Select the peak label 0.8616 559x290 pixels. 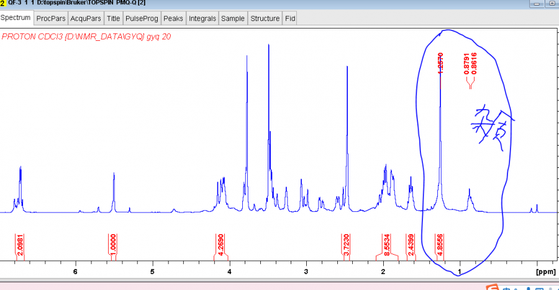[474, 64]
